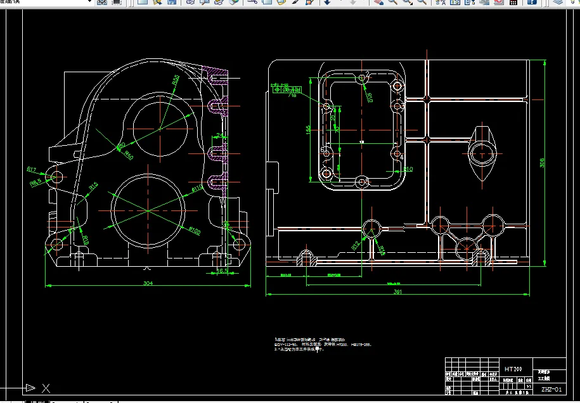Screen dimensions: 580x403
Task: Select the 24 dimension near bosses
Action: click(220, 134)
